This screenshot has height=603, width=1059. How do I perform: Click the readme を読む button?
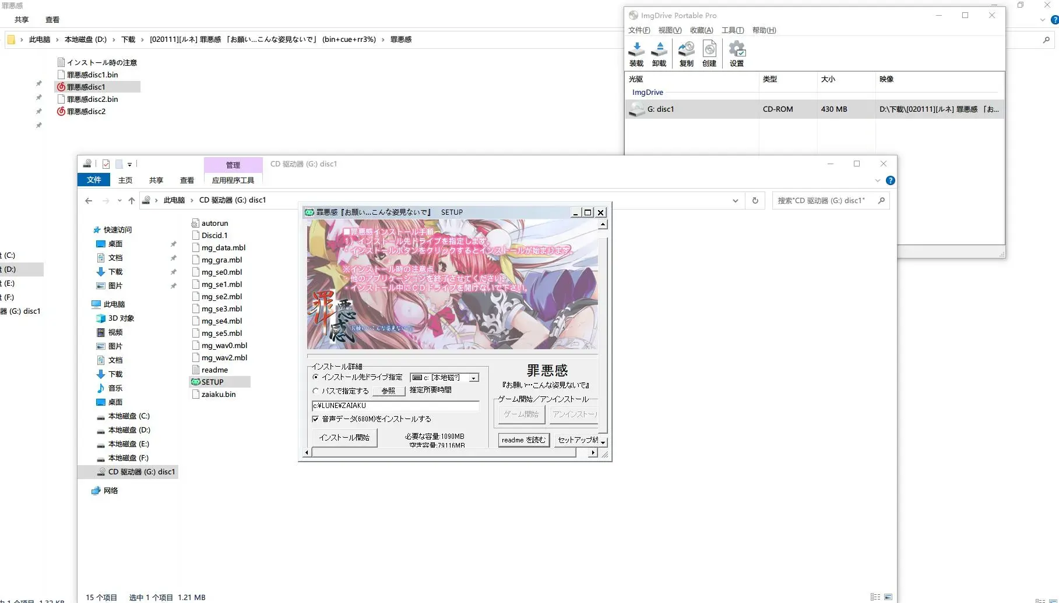523,440
